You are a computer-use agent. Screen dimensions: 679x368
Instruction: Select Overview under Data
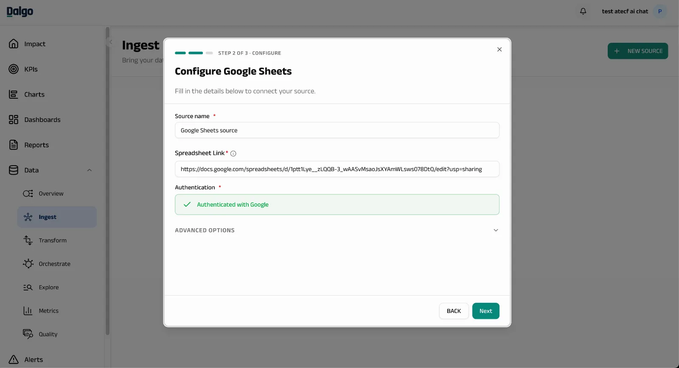point(51,194)
